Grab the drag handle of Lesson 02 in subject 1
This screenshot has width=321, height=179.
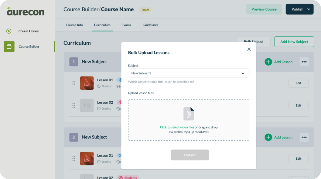tap(74, 106)
